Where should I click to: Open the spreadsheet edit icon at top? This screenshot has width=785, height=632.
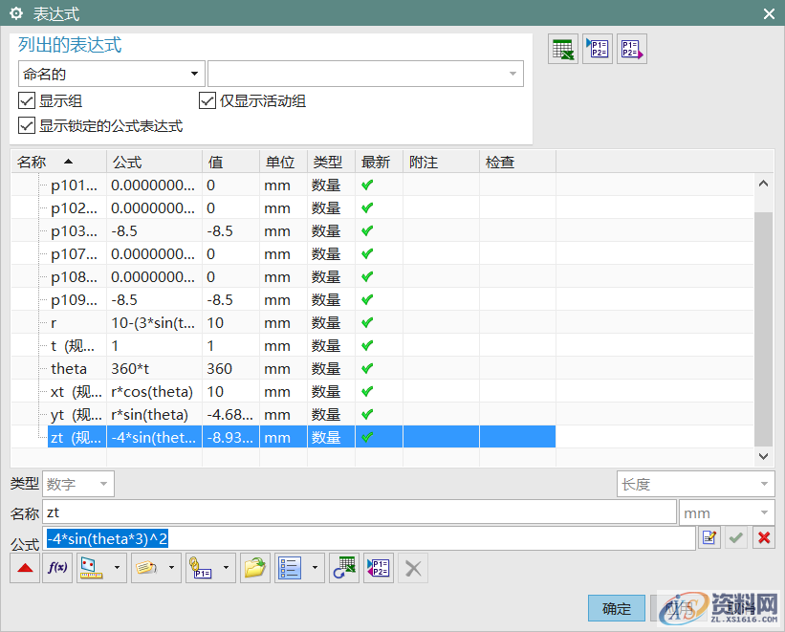(563, 50)
